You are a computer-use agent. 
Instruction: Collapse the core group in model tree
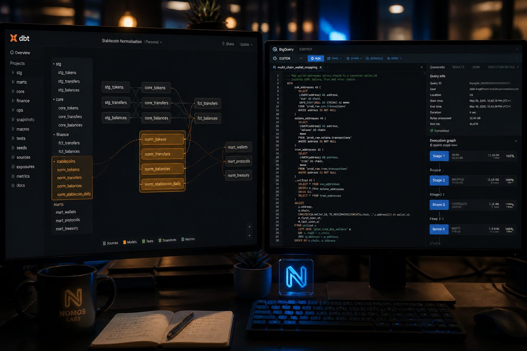tap(54, 99)
